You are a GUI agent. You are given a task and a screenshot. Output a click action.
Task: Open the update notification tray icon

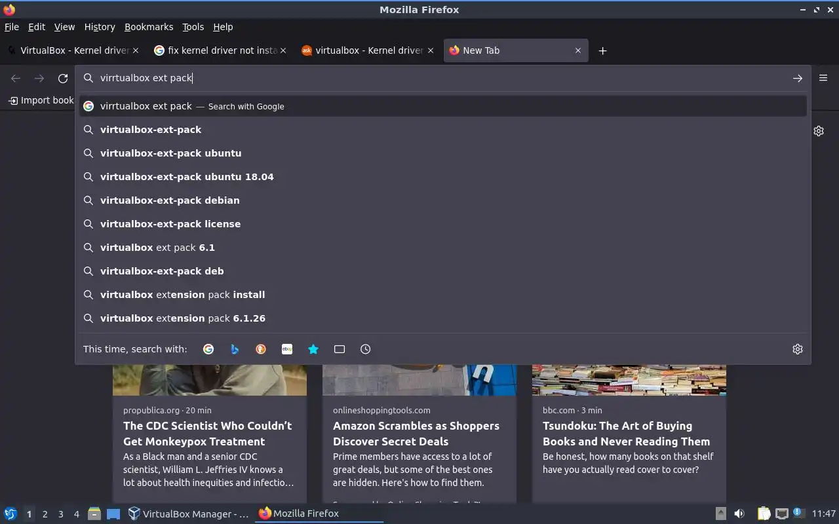pyautogui.click(x=798, y=513)
